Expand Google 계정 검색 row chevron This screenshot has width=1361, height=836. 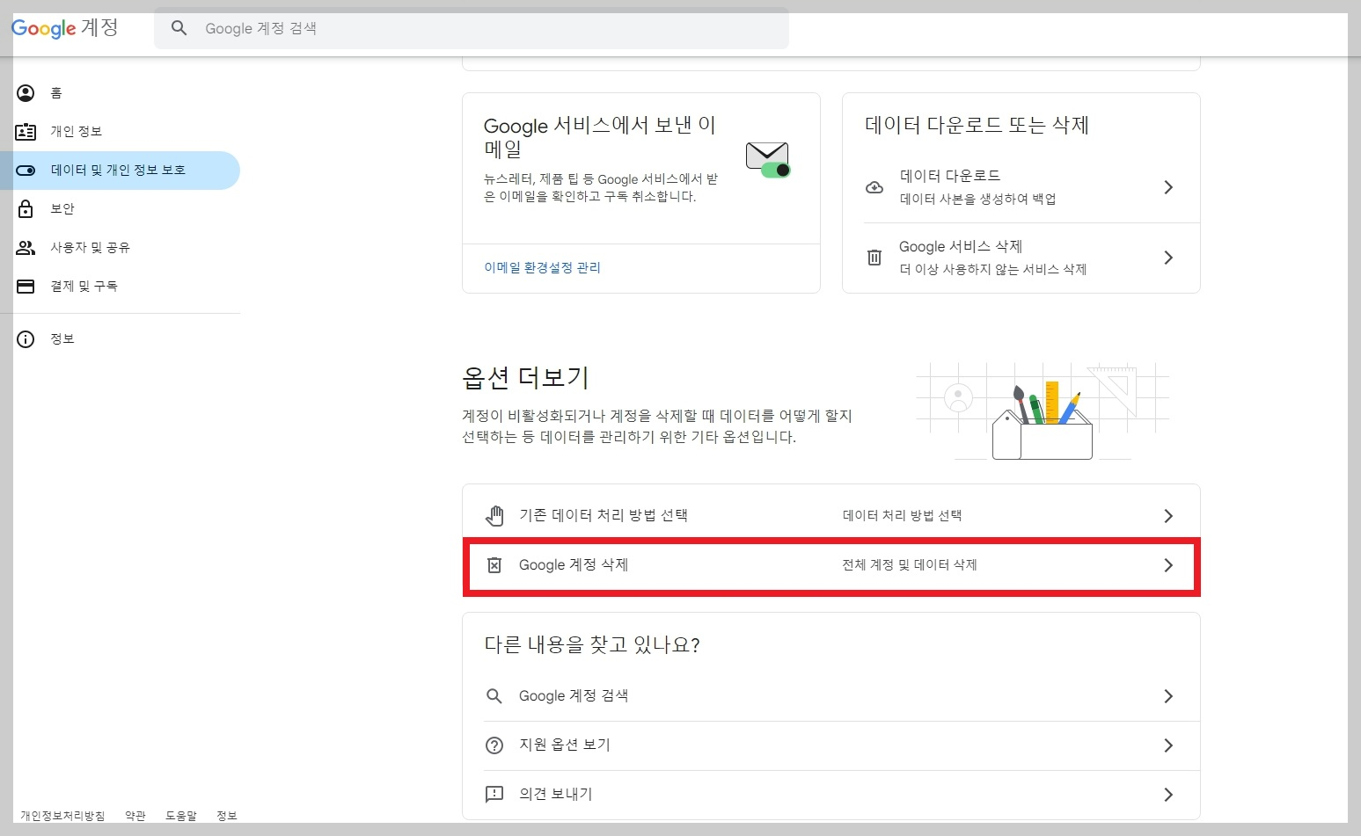[x=1168, y=696]
